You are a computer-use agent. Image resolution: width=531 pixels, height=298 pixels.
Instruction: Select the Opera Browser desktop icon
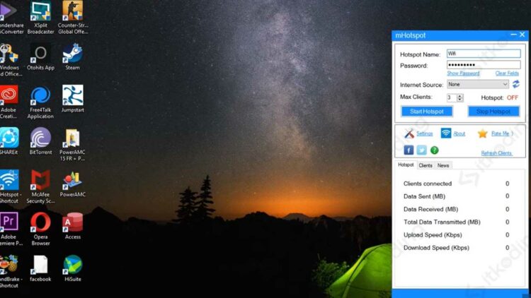click(40, 224)
